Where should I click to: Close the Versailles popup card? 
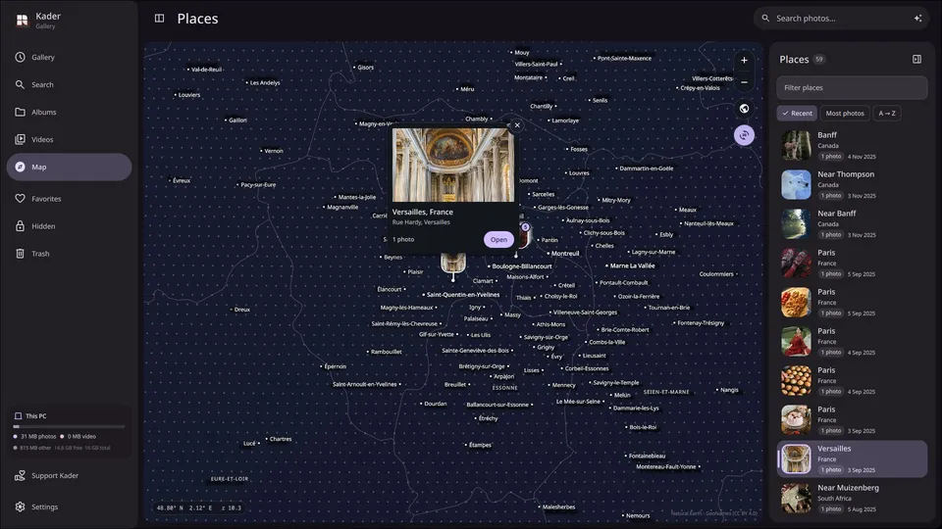[x=517, y=125]
